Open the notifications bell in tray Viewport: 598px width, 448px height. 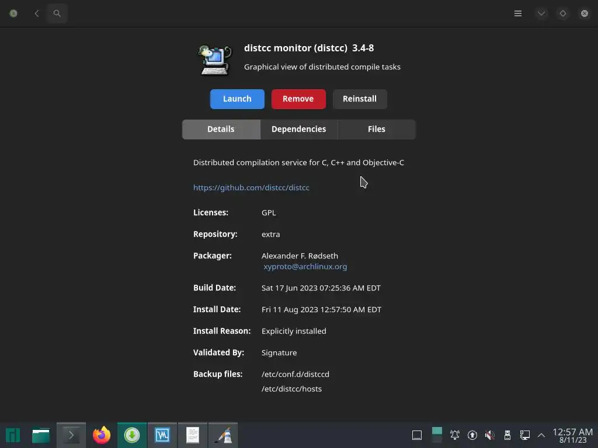point(454,435)
